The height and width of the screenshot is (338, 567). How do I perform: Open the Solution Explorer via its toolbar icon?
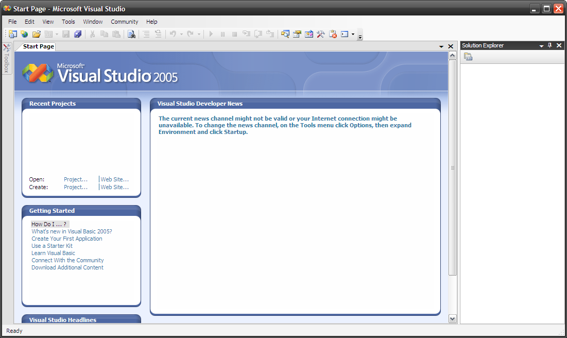click(x=285, y=34)
